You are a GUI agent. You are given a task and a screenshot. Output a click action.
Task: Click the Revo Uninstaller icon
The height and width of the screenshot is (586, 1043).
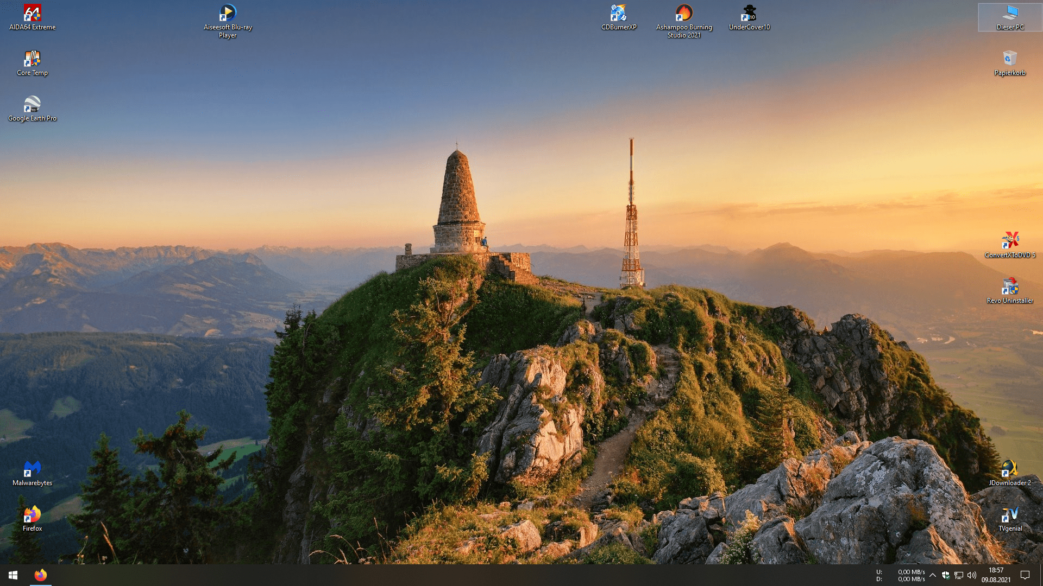pos(1010,287)
